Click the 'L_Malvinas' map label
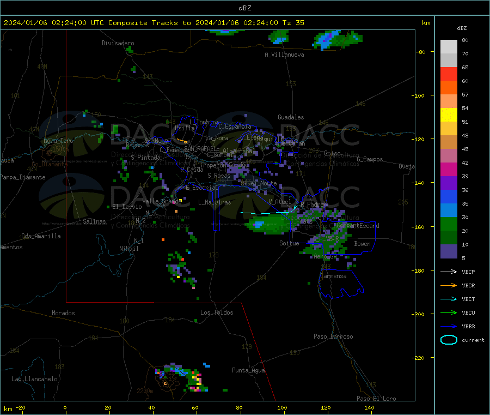 (x=215, y=202)
